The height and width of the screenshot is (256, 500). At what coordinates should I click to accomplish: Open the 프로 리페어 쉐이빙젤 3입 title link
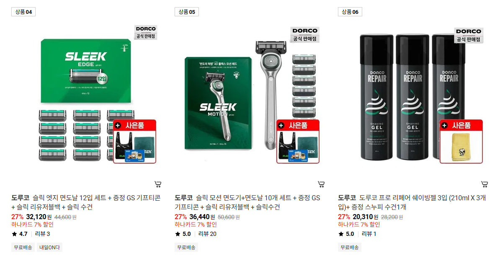412,202
